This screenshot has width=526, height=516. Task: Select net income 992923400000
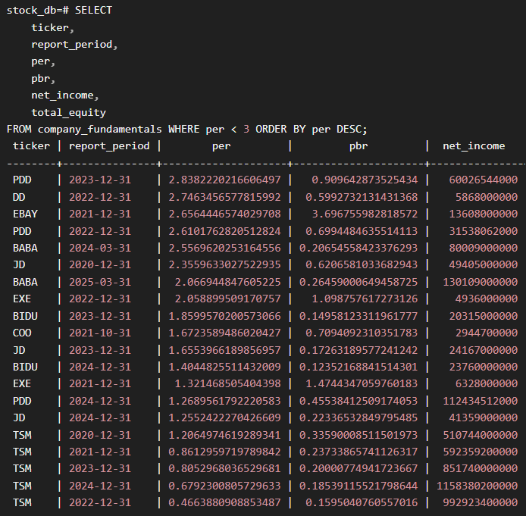point(481,502)
